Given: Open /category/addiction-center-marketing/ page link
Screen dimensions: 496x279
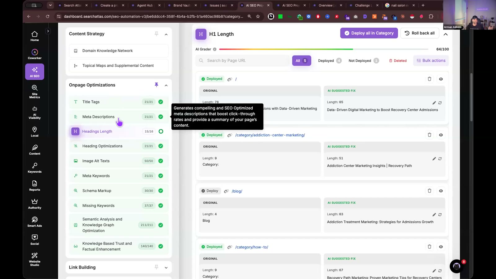Looking at the screenshot, I should pyautogui.click(x=270, y=135).
